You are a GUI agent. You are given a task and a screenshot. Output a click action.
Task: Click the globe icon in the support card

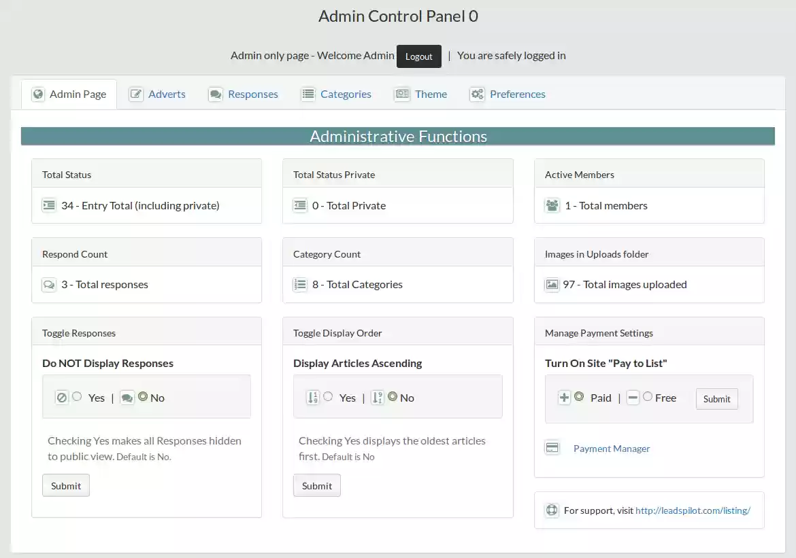552,510
